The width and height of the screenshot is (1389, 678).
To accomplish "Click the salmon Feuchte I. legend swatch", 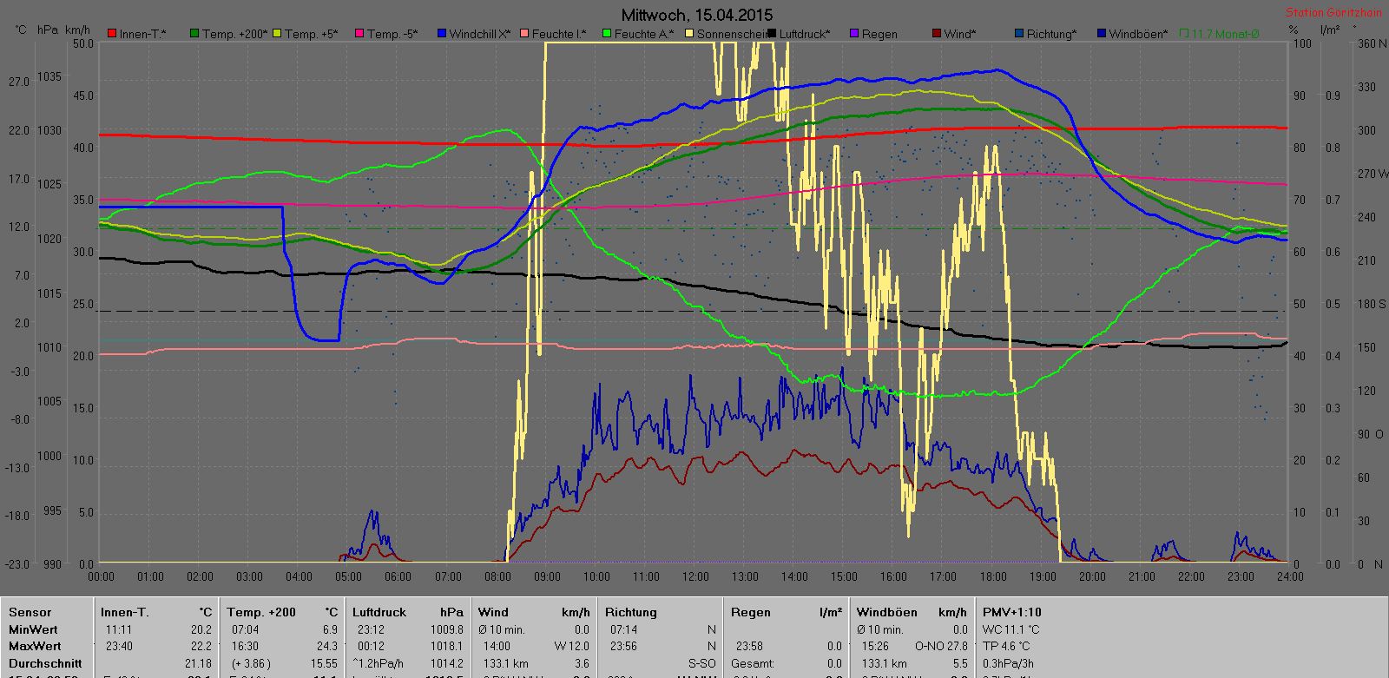I will click(x=524, y=34).
